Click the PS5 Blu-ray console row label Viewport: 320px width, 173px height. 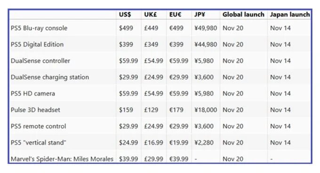click(x=39, y=28)
